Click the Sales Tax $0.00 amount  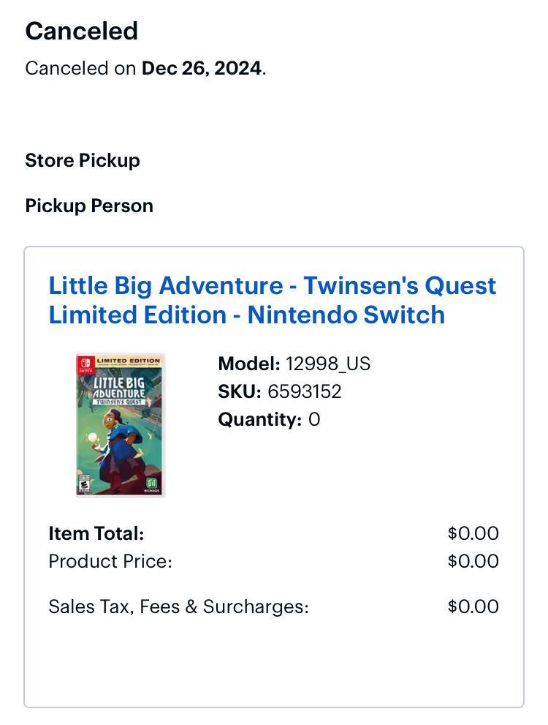click(473, 606)
